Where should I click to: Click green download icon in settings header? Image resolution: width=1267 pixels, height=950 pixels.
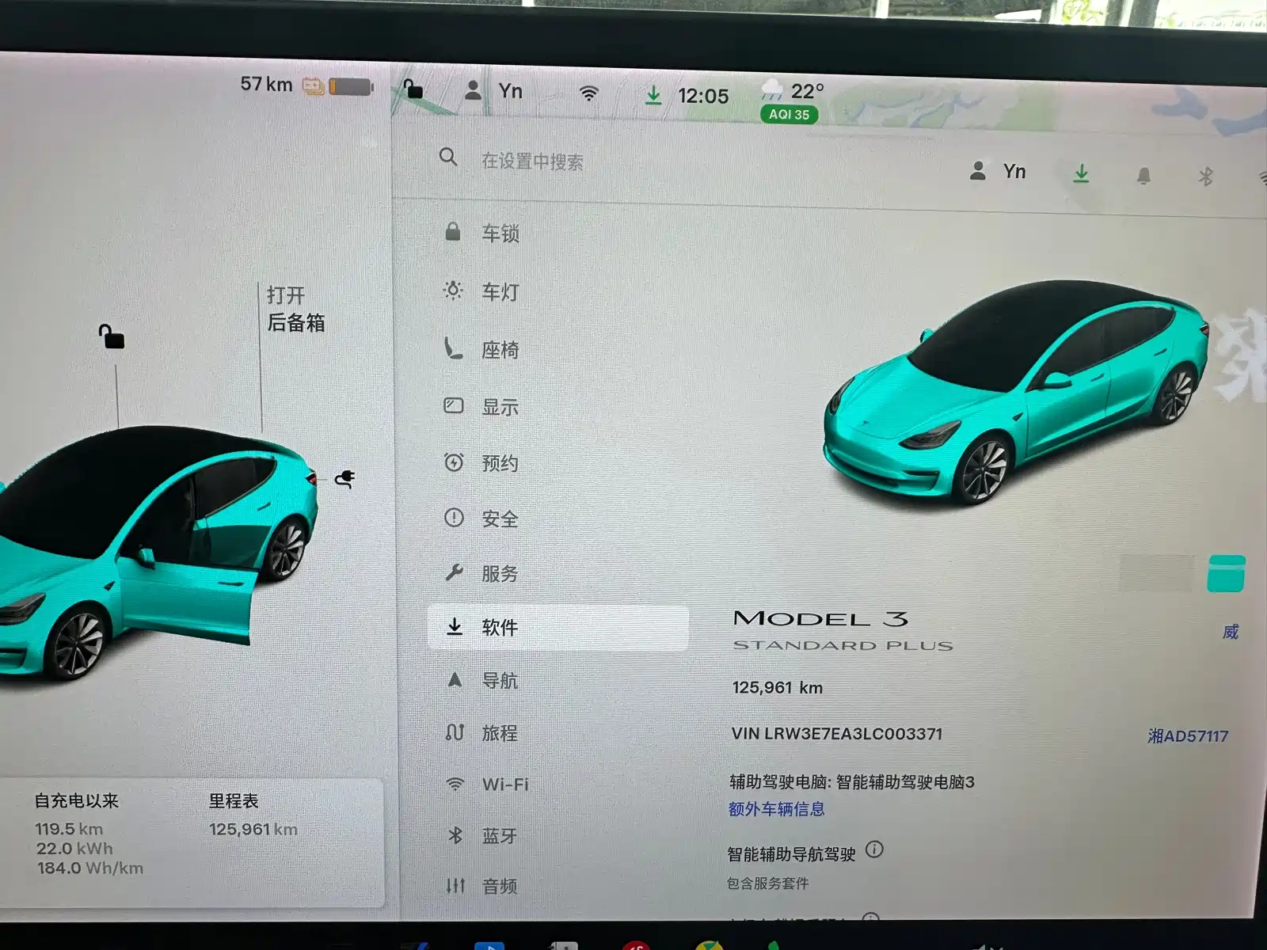(x=1081, y=173)
